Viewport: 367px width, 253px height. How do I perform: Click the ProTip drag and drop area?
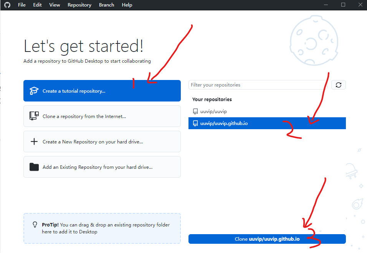pos(102,228)
